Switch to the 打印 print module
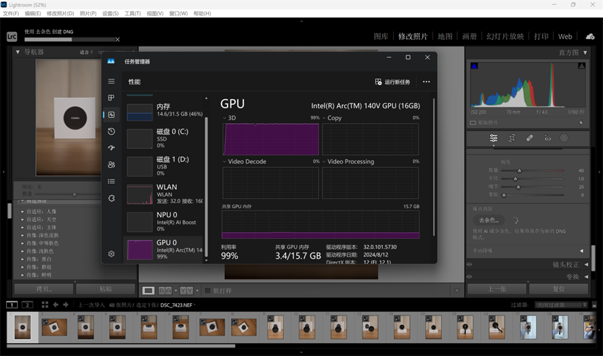The height and width of the screenshot is (356, 603). tap(541, 37)
